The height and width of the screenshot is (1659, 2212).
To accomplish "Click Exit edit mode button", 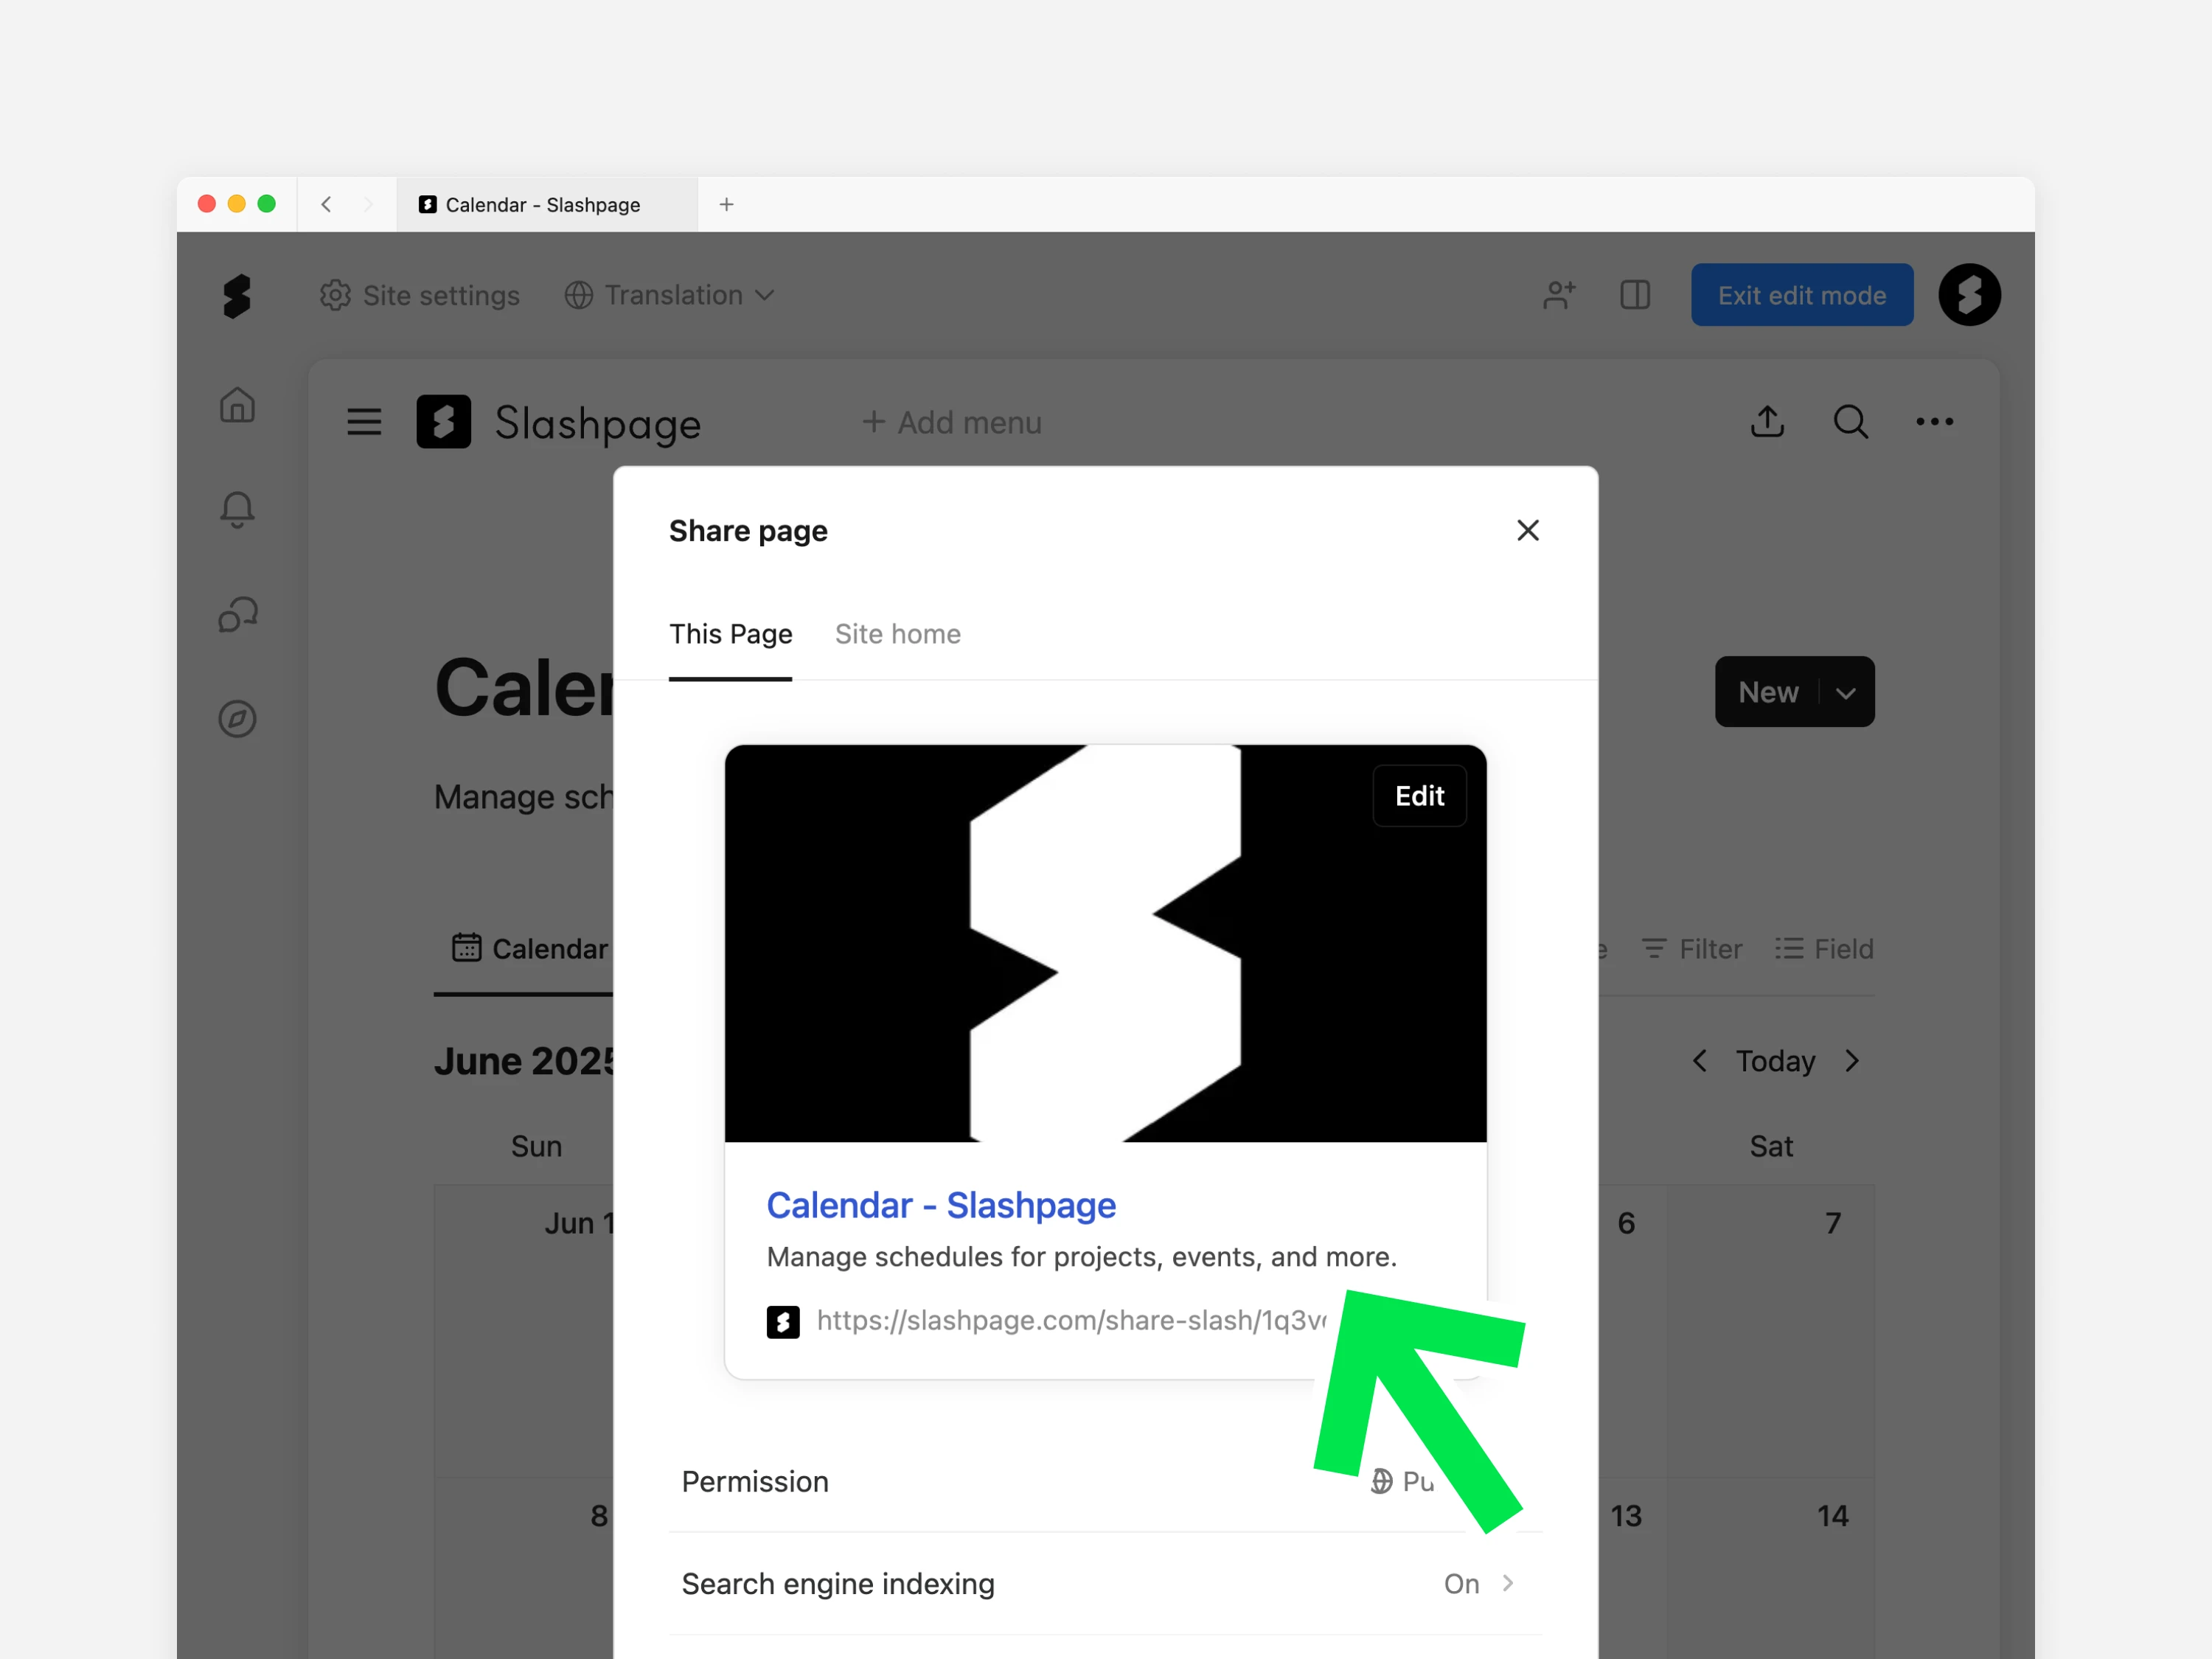I will point(1802,295).
